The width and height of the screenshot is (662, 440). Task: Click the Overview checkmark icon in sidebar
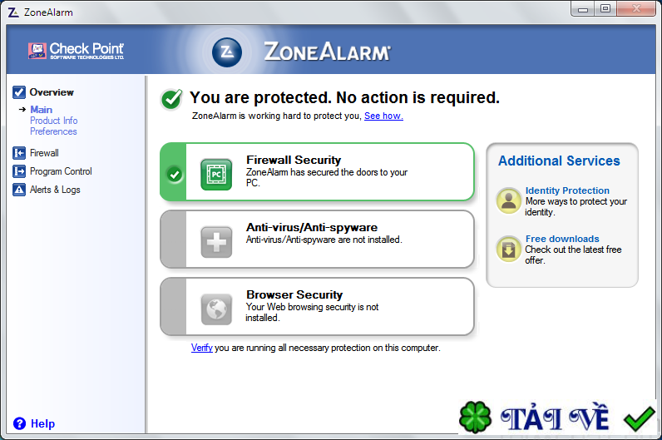(x=20, y=92)
